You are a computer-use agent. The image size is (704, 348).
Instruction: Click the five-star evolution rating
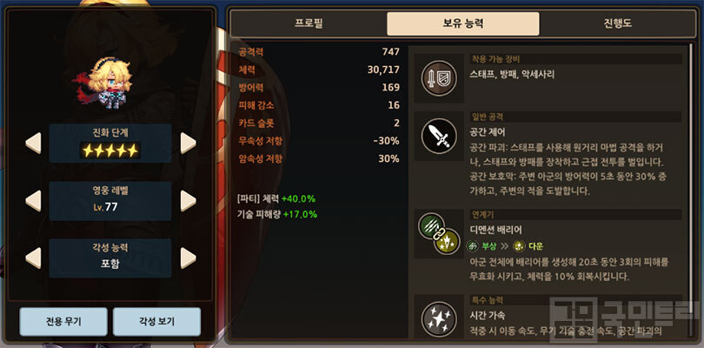click(x=110, y=151)
